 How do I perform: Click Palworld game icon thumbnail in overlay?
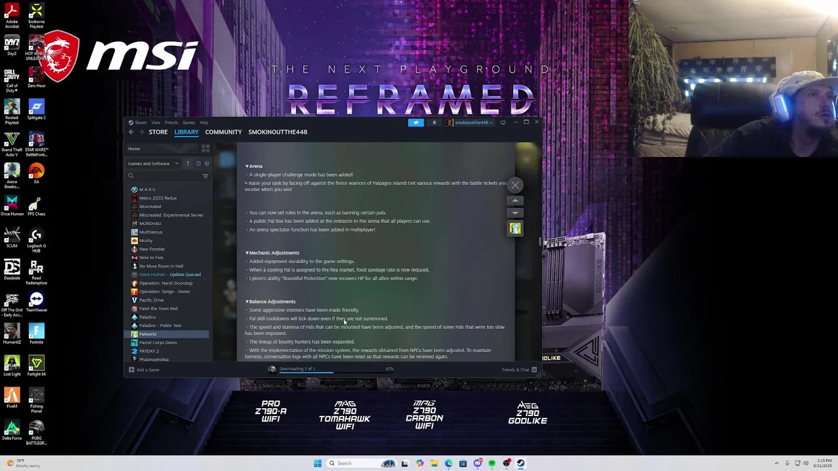coord(515,228)
